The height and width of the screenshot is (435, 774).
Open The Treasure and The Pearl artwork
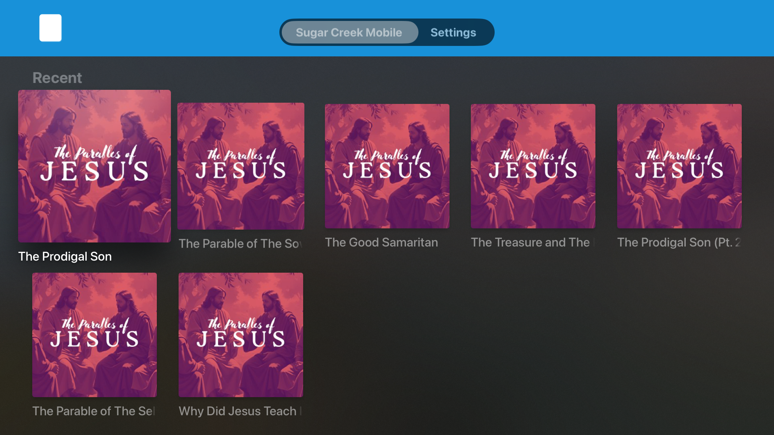click(x=533, y=166)
